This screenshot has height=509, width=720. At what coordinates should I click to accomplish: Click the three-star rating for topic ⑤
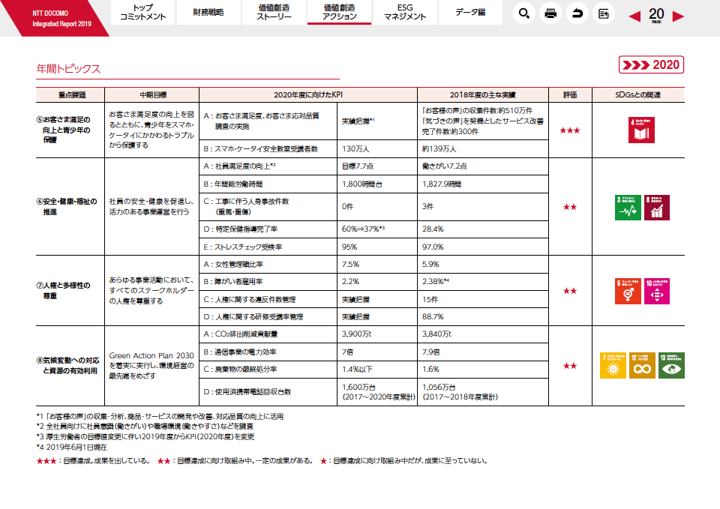(x=570, y=130)
